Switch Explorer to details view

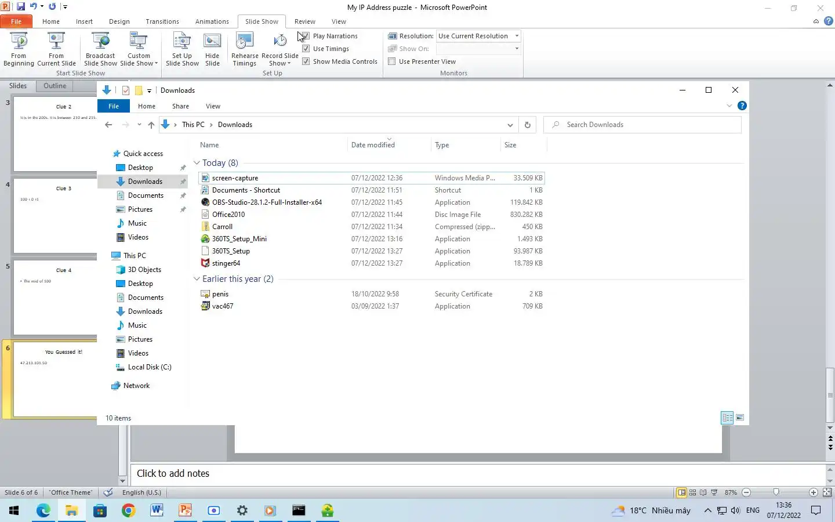[727, 418]
